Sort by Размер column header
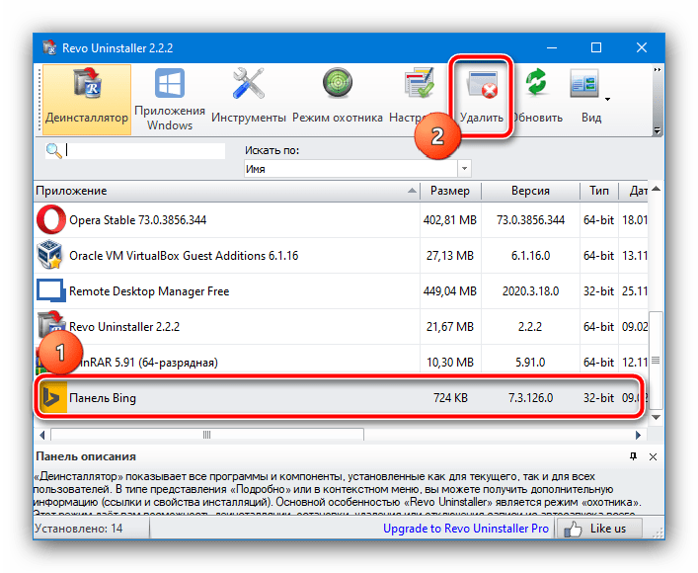This screenshot has width=698, height=573. pyautogui.click(x=450, y=191)
